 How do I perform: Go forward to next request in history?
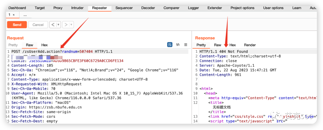point(65,25)
